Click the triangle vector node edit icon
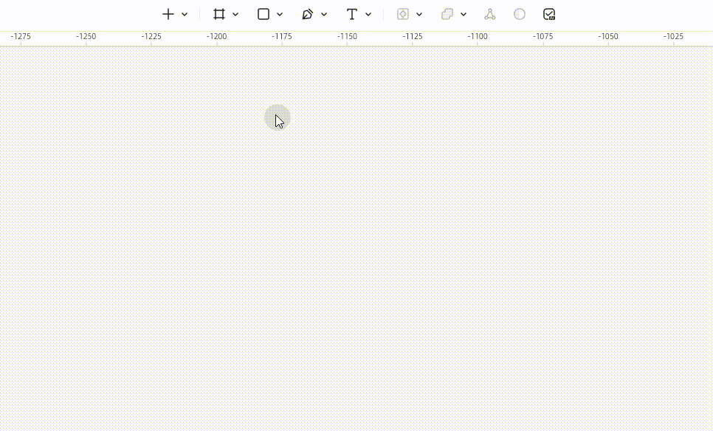Screen dimensions: 713x431 tap(490, 14)
